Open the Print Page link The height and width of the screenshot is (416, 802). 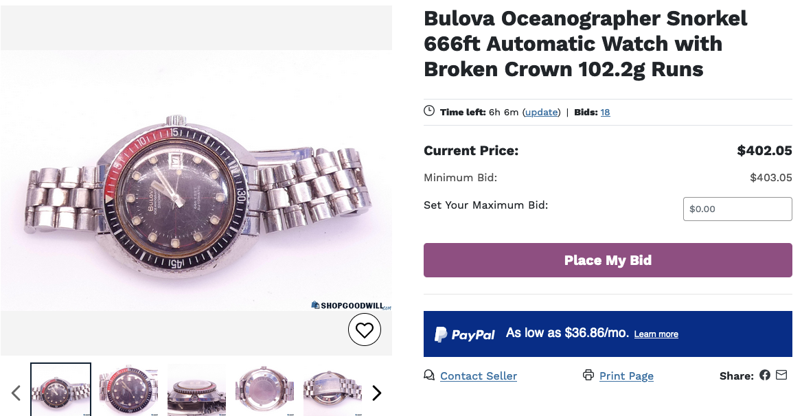(626, 376)
